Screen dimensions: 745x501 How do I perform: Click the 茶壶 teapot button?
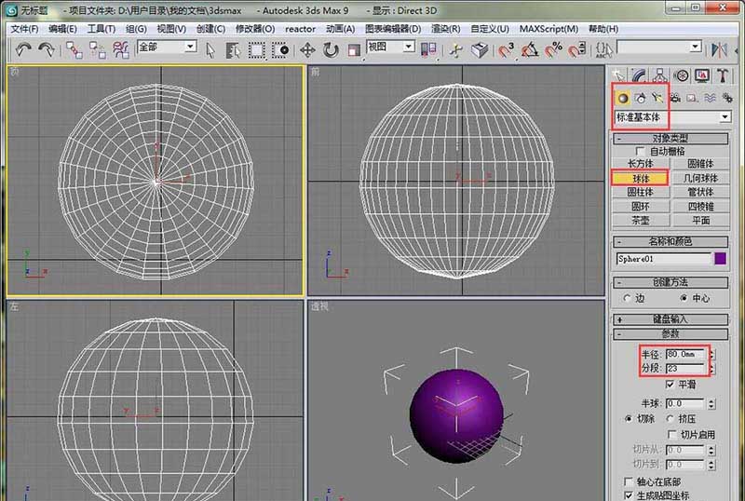pos(640,221)
